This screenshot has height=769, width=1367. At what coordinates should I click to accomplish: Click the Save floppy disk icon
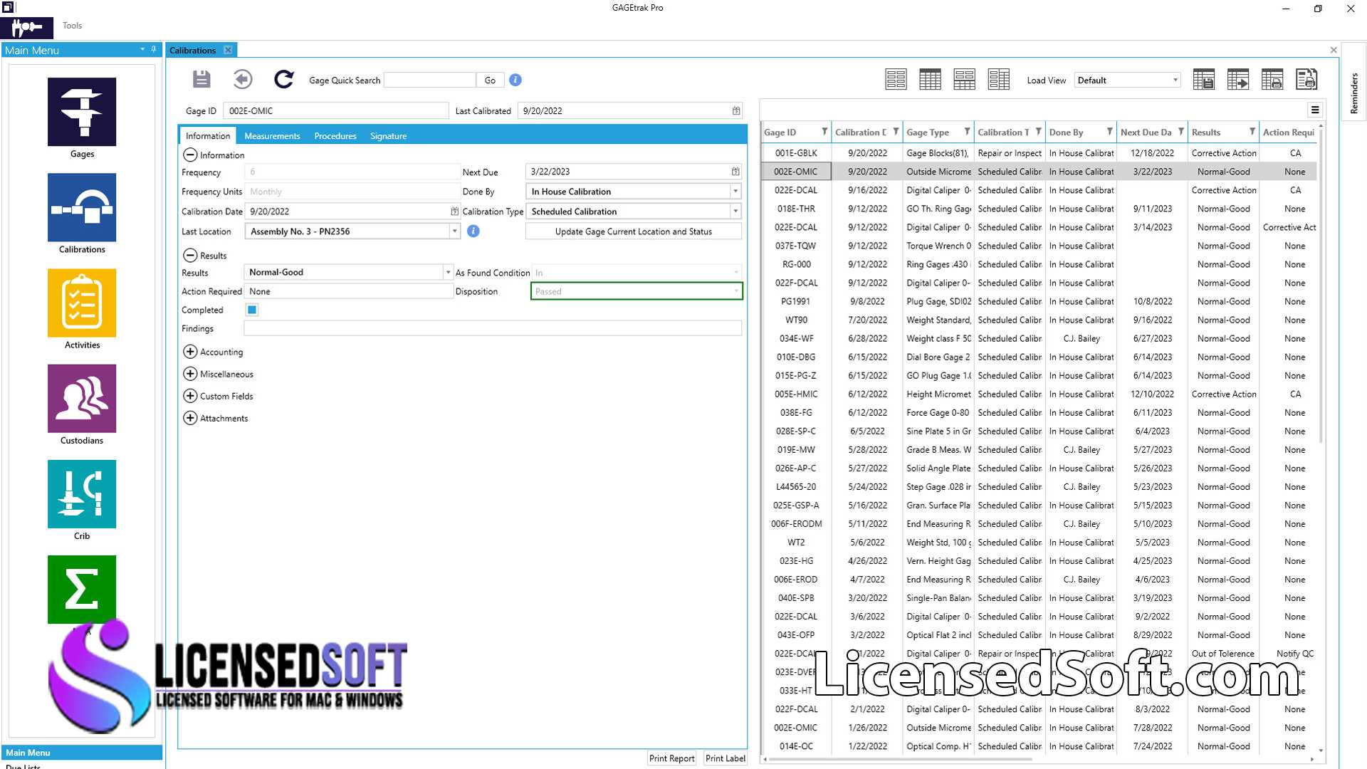(x=201, y=79)
